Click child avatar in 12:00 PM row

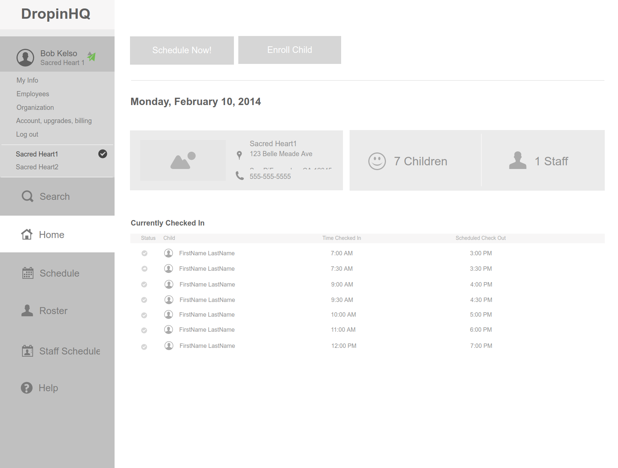tap(169, 346)
